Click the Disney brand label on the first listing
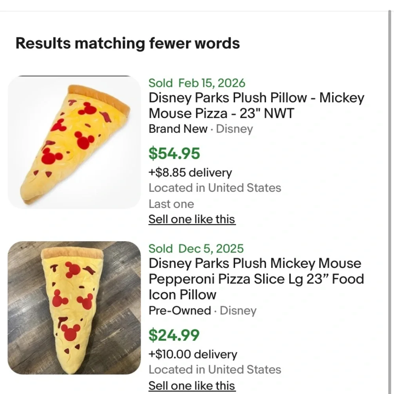This screenshot has width=394, height=394. coord(235,129)
